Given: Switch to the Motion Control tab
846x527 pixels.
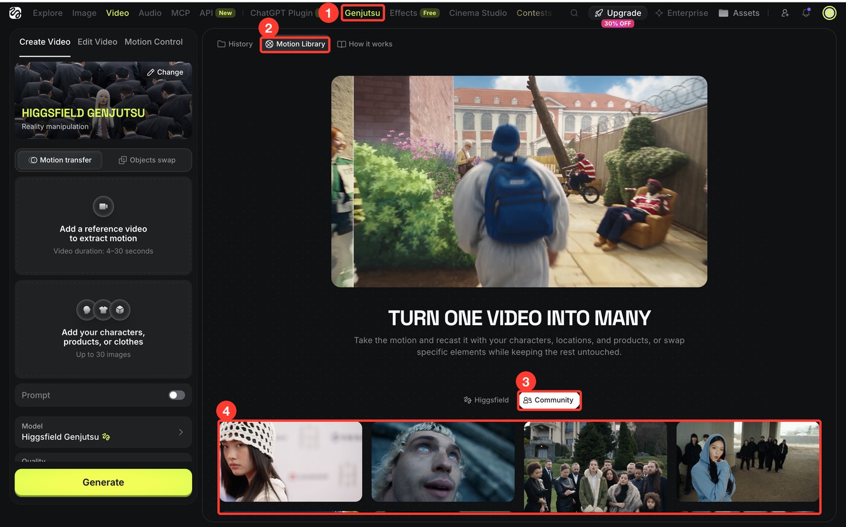Looking at the screenshot, I should (153, 42).
